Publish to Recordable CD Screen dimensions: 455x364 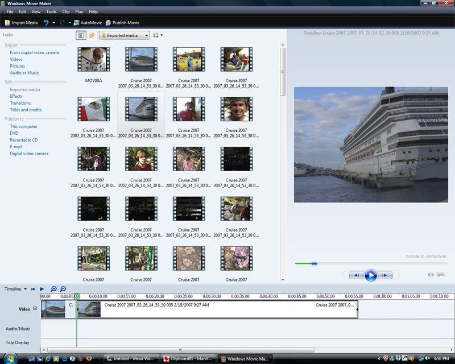(x=24, y=140)
